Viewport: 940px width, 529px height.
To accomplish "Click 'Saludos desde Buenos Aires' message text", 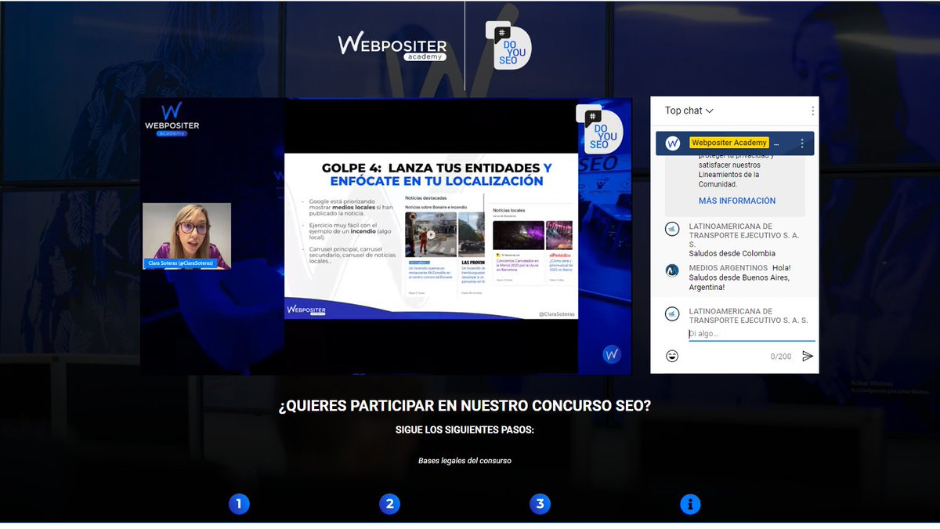I will (739, 282).
